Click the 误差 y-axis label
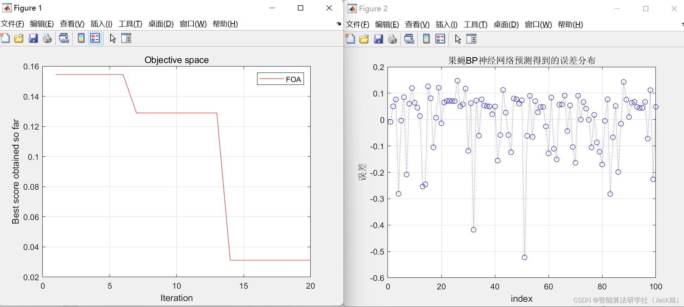Viewport: 684px width, 307px height. [x=362, y=172]
